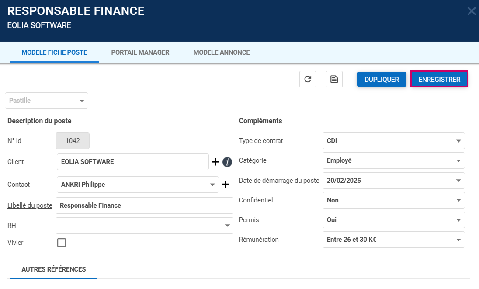Close the Responsable Finance dialog
The width and height of the screenshot is (479, 289).
(x=472, y=11)
